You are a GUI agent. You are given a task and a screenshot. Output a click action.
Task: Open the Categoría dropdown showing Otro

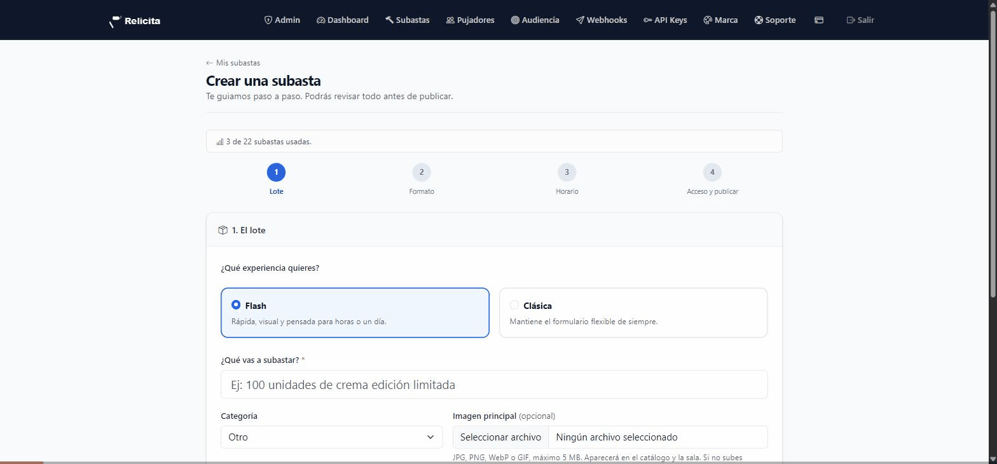[x=331, y=437]
